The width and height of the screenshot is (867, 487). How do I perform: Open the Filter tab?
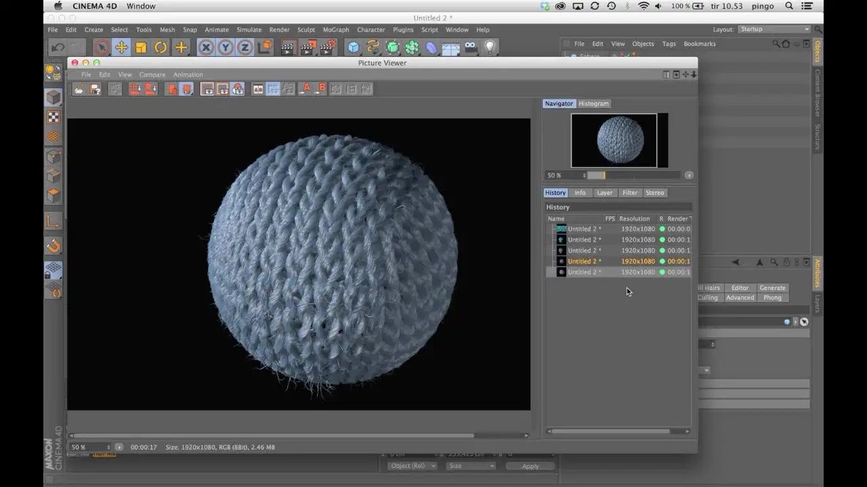[630, 193]
